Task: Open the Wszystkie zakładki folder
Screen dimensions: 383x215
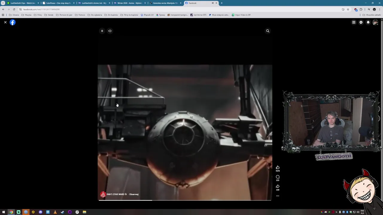Action: coord(372,15)
